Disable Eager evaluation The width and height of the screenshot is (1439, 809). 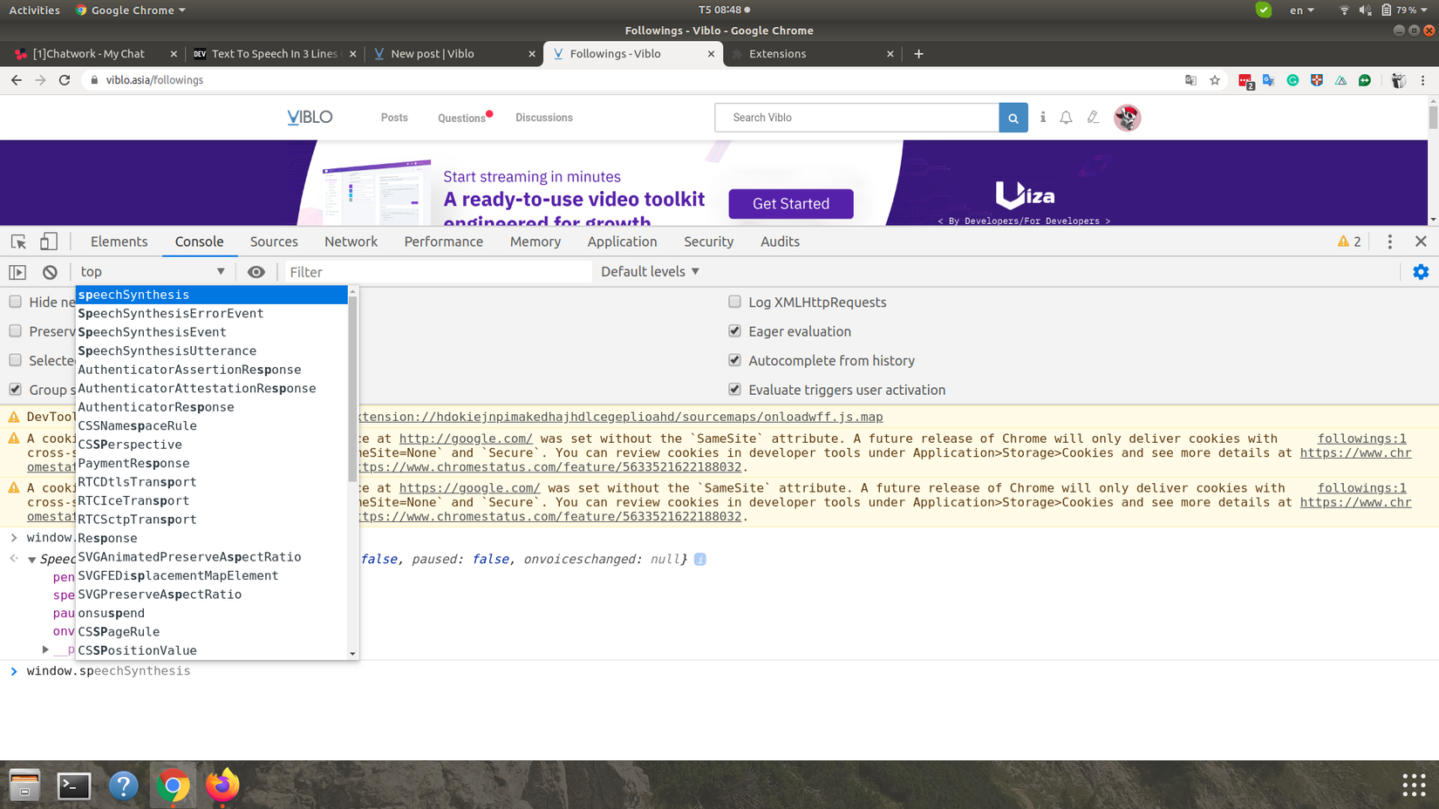click(735, 331)
